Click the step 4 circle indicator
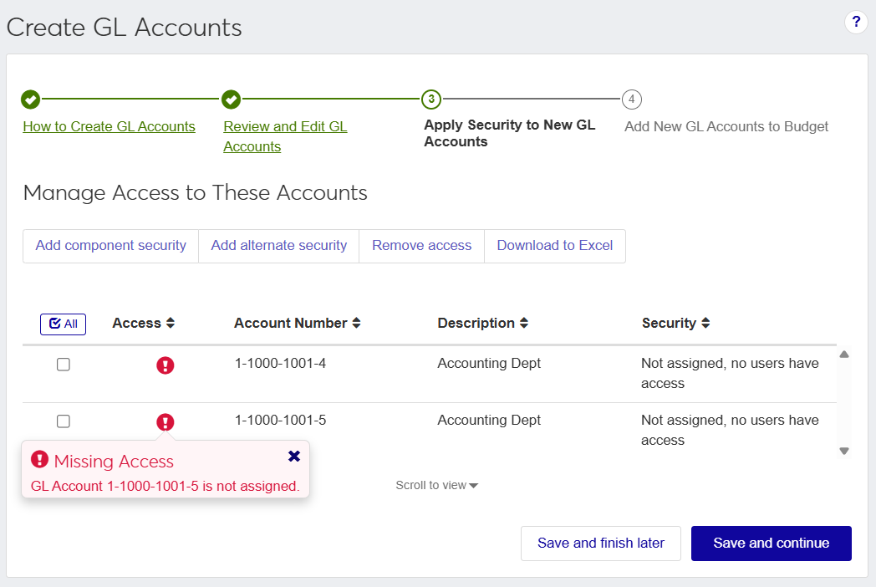This screenshot has height=587, width=876. click(632, 100)
